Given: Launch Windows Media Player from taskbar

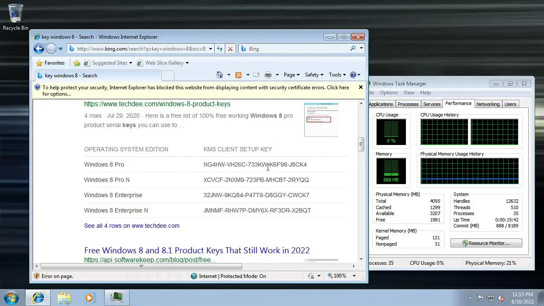Looking at the screenshot, I should [x=89, y=297].
